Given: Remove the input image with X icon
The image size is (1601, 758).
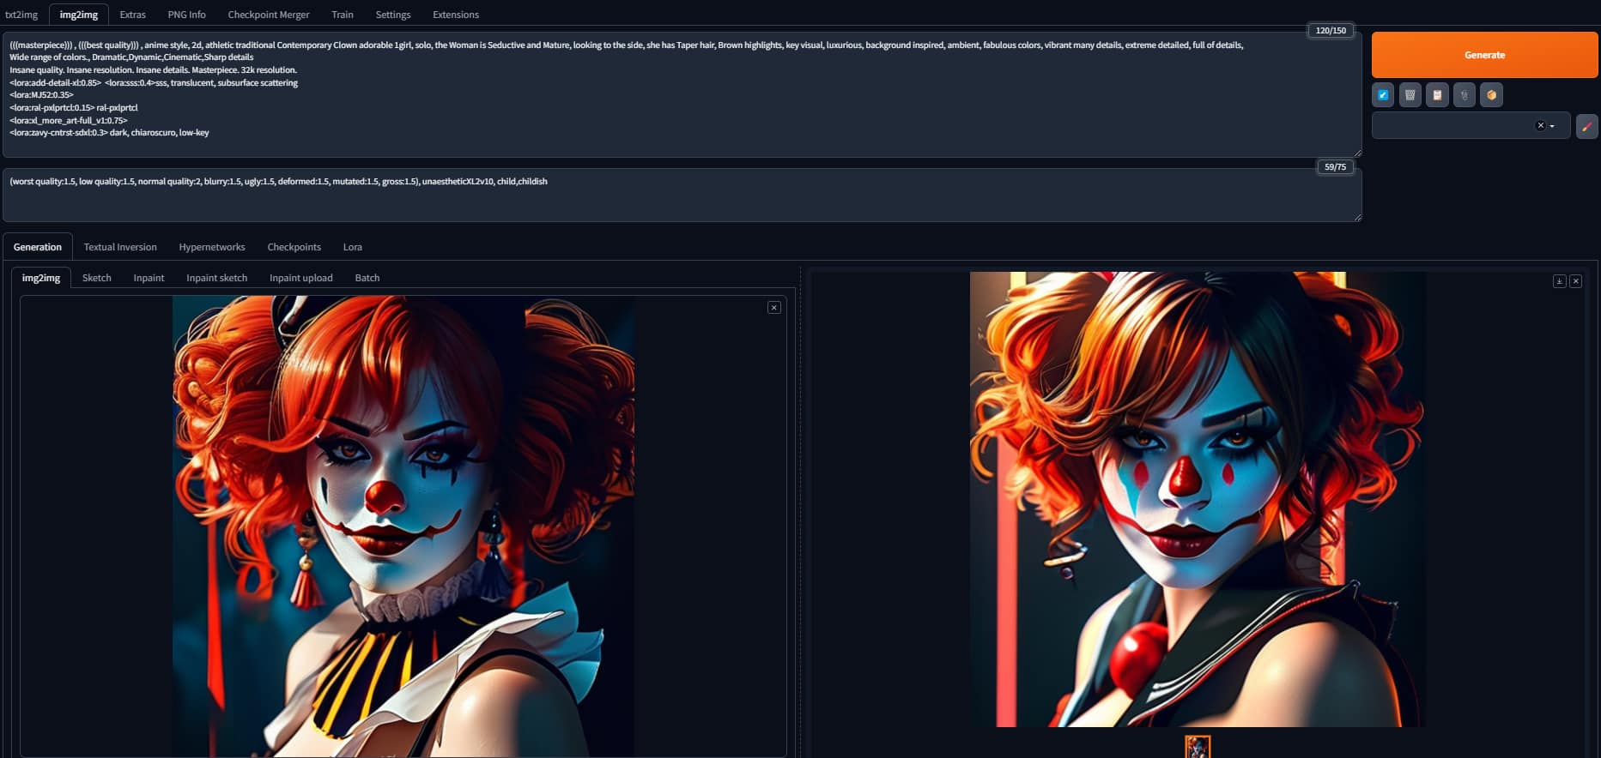Looking at the screenshot, I should (x=774, y=308).
